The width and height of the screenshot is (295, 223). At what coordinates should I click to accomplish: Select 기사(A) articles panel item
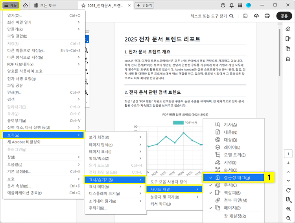click(234, 125)
